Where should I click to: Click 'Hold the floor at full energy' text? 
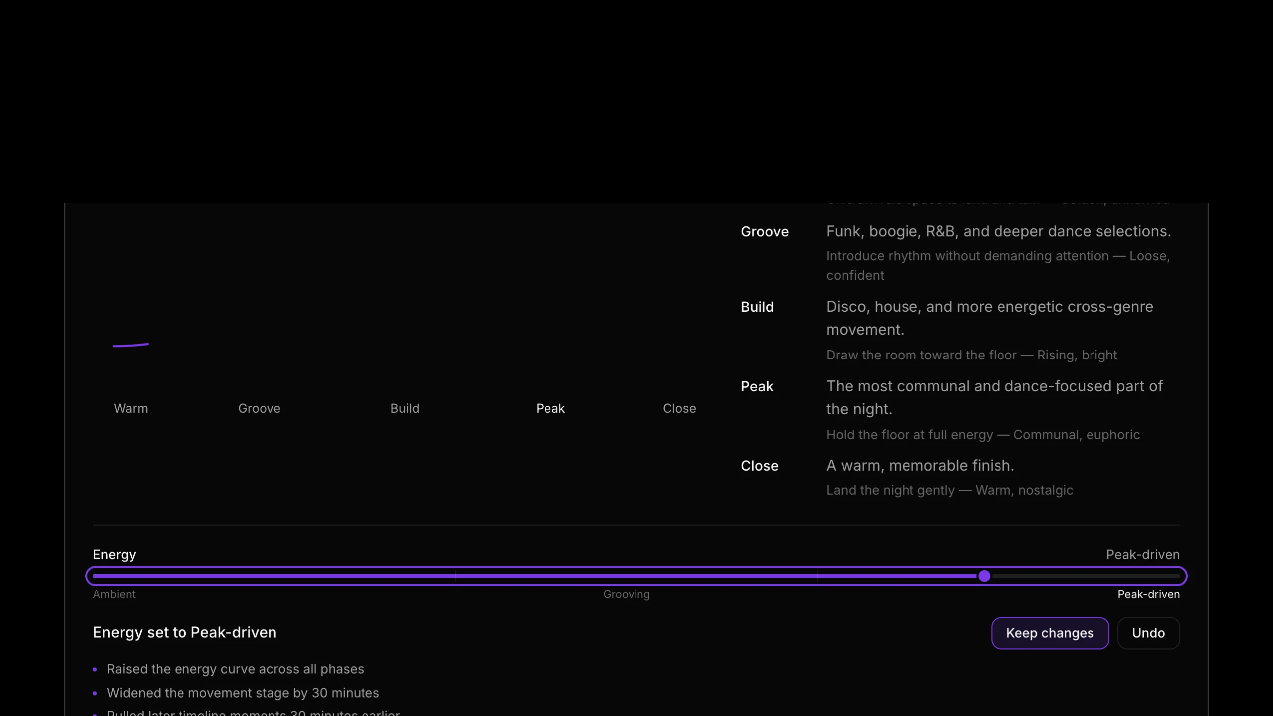coord(909,435)
